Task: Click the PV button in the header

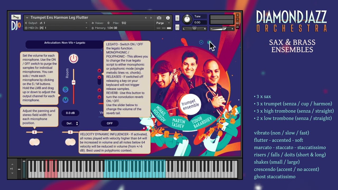Action: [237, 27]
